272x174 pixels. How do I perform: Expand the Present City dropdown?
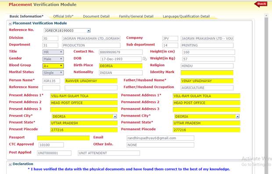coord(115,117)
